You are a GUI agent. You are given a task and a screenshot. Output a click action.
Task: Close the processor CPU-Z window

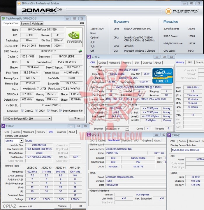click(x=171, y=57)
